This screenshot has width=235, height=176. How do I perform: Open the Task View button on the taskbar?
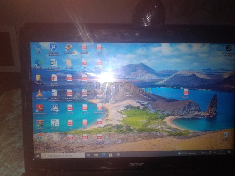pyautogui.click(x=88, y=155)
